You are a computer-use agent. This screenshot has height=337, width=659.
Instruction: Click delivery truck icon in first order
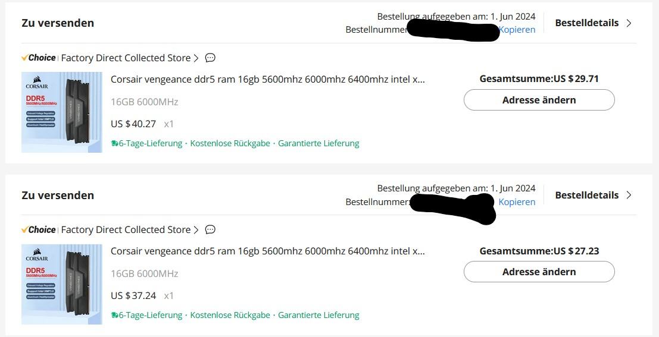tap(115, 143)
